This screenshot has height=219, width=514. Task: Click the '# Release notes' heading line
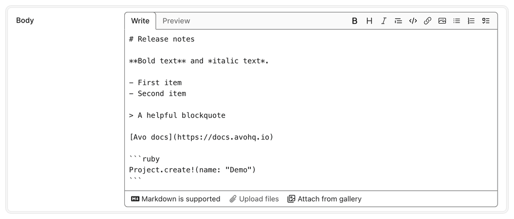coord(162,39)
